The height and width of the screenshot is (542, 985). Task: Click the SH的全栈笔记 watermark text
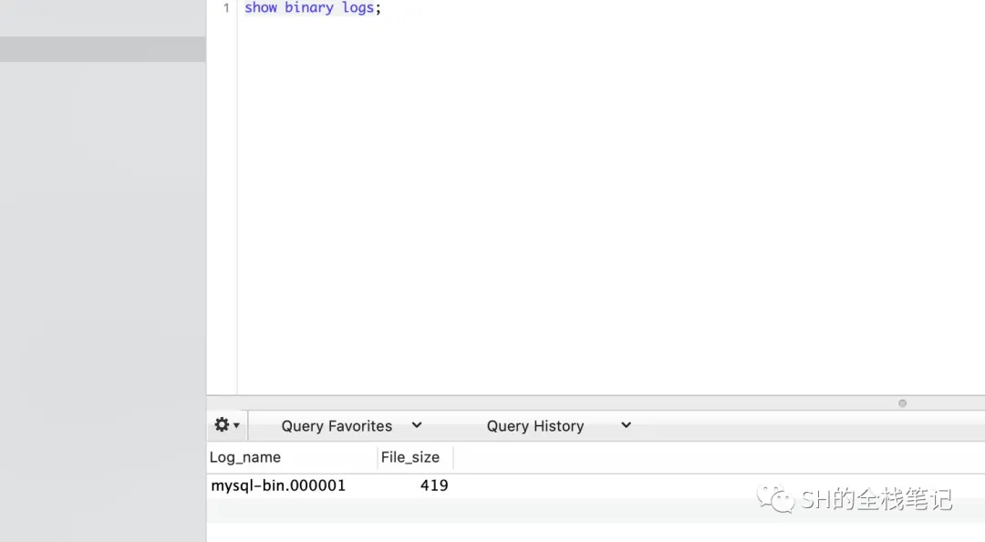pyautogui.click(x=876, y=499)
